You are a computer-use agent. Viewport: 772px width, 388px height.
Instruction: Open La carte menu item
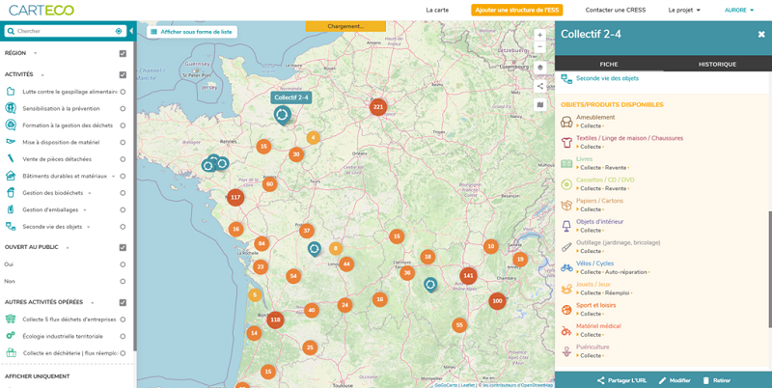coord(437,10)
